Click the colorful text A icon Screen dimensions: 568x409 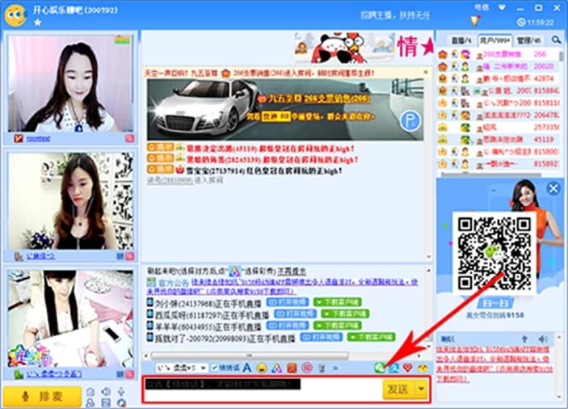click(x=277, y=368)
